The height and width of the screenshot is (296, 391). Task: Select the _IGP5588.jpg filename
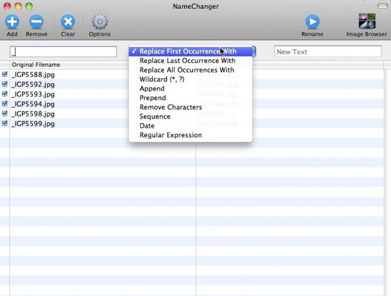click(x=33, y=74)
